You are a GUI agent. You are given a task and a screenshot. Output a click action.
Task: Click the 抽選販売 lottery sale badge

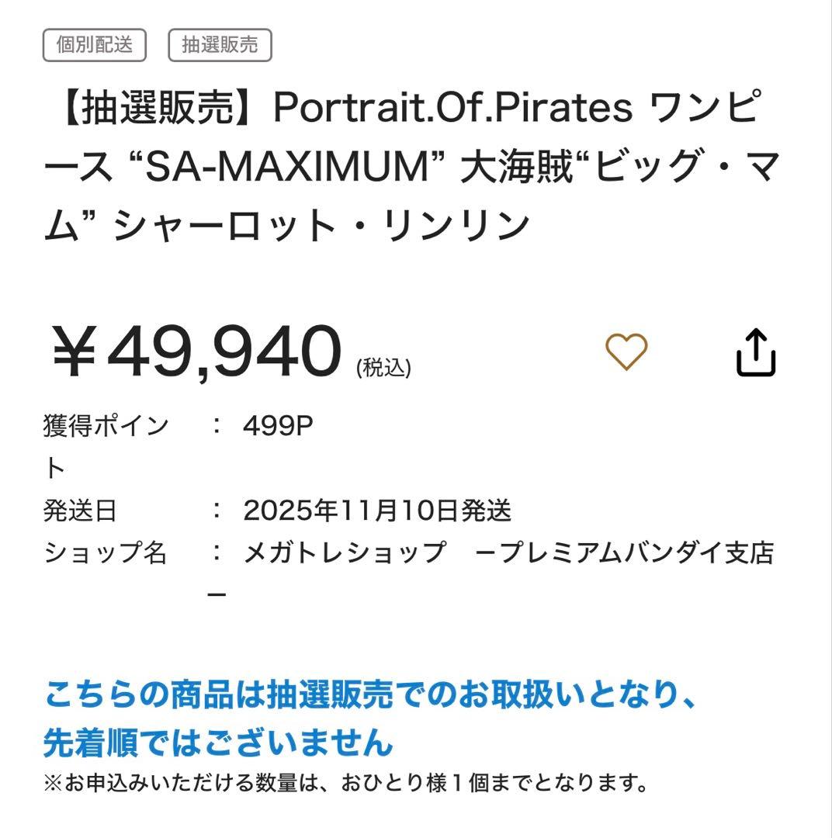tap(219, 45)
